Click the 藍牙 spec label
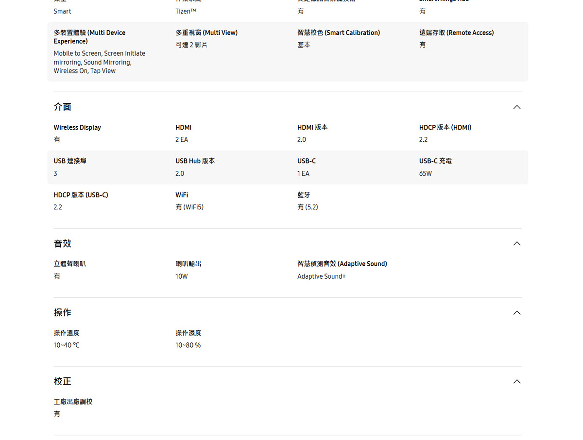This screenshot has width=583, height=440. click(x=304, y=195)
